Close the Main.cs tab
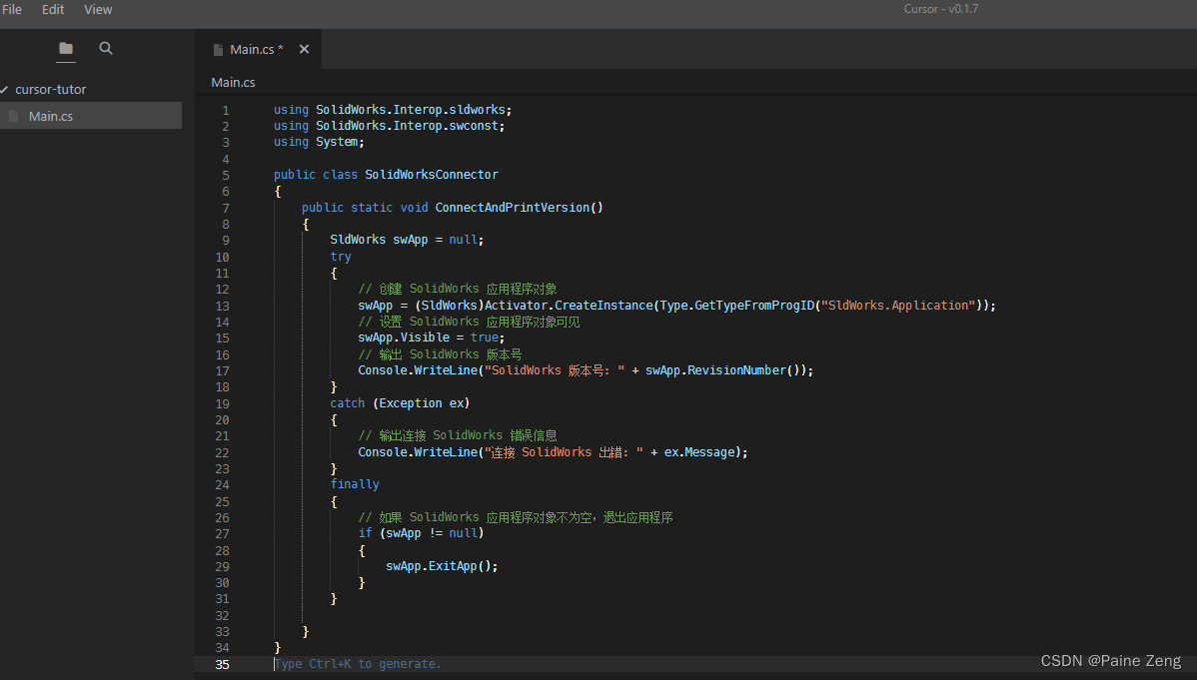Screen dimensions: 1197x680 point(304,49)
